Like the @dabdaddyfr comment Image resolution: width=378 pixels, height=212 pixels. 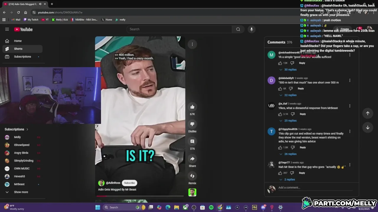point(280,89)
